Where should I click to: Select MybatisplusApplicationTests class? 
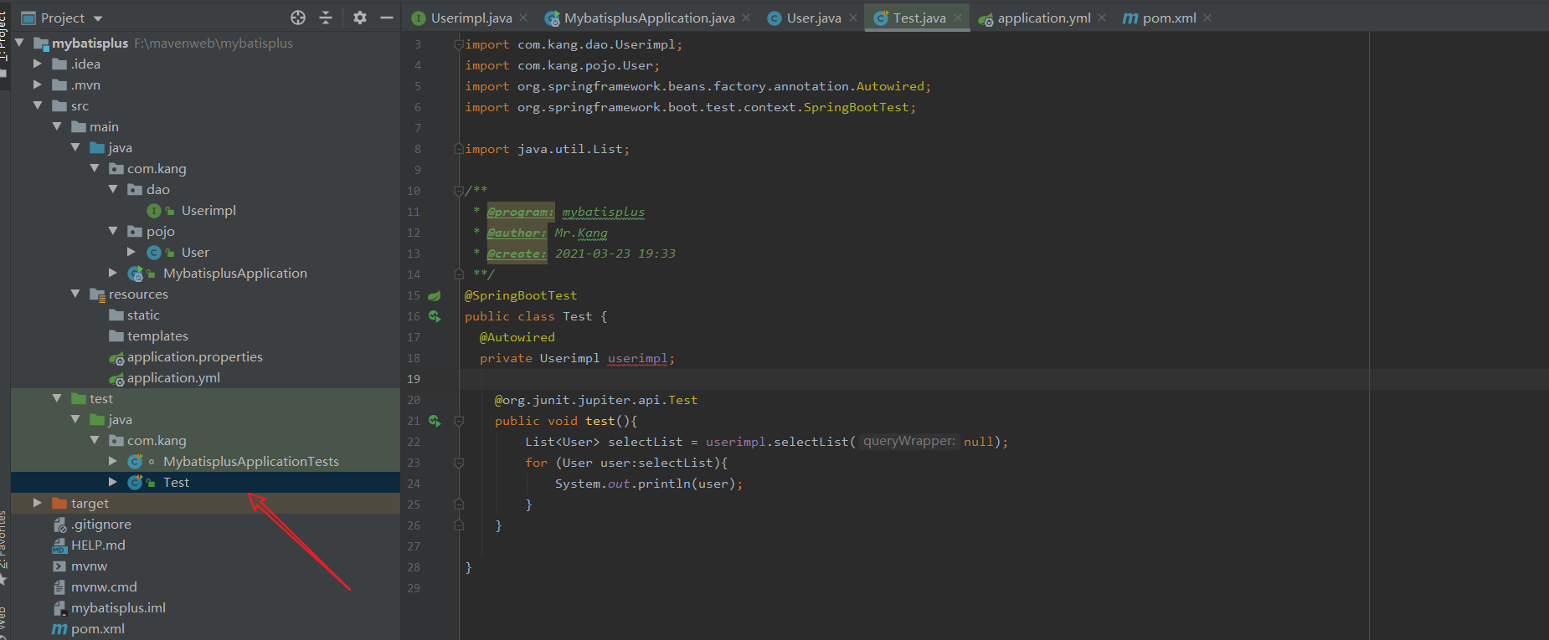click(250, 461)
